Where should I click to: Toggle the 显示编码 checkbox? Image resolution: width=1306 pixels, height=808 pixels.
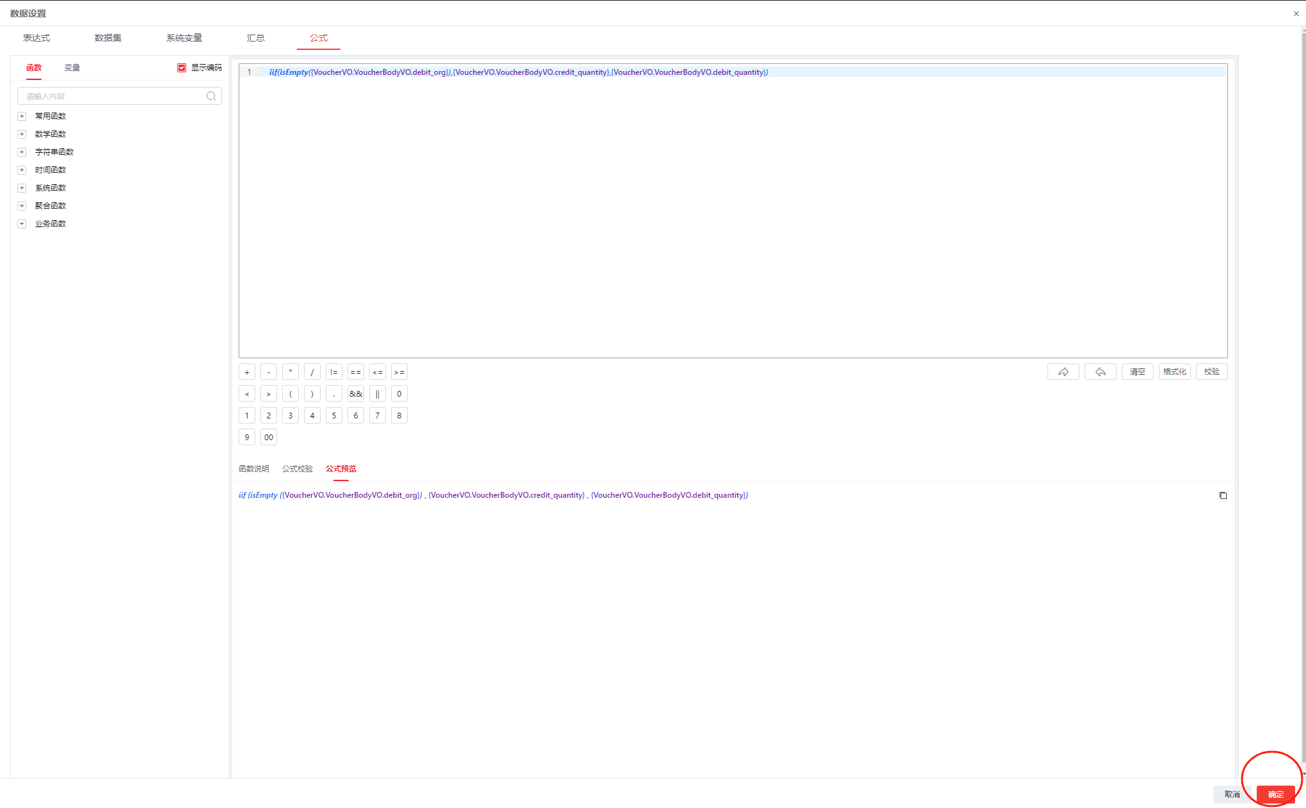click(x=182, y=68)
